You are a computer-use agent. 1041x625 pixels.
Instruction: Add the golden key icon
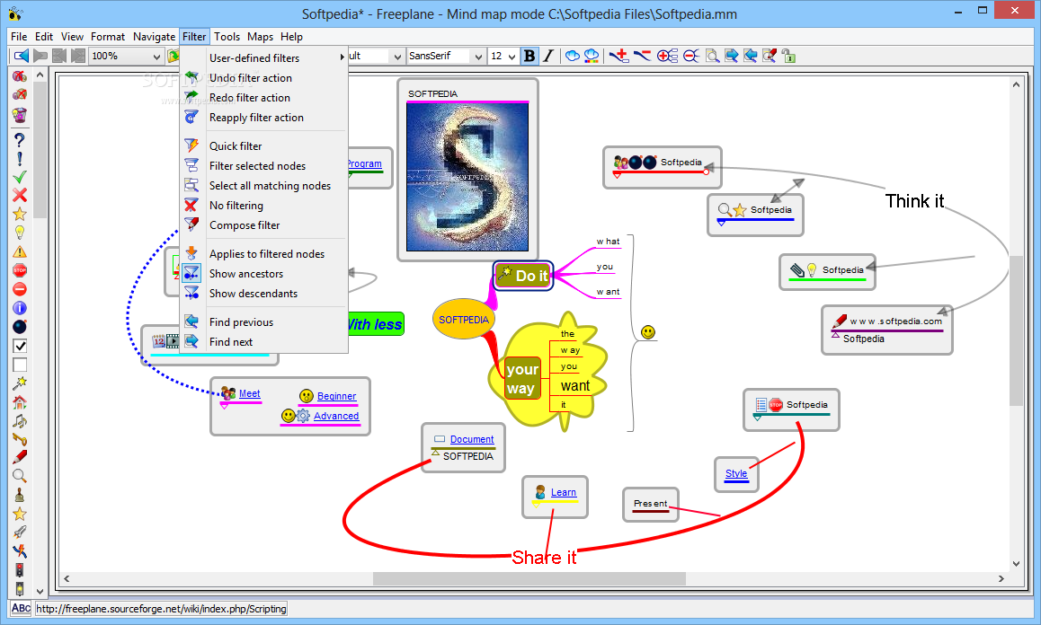(x=19, y=439)
